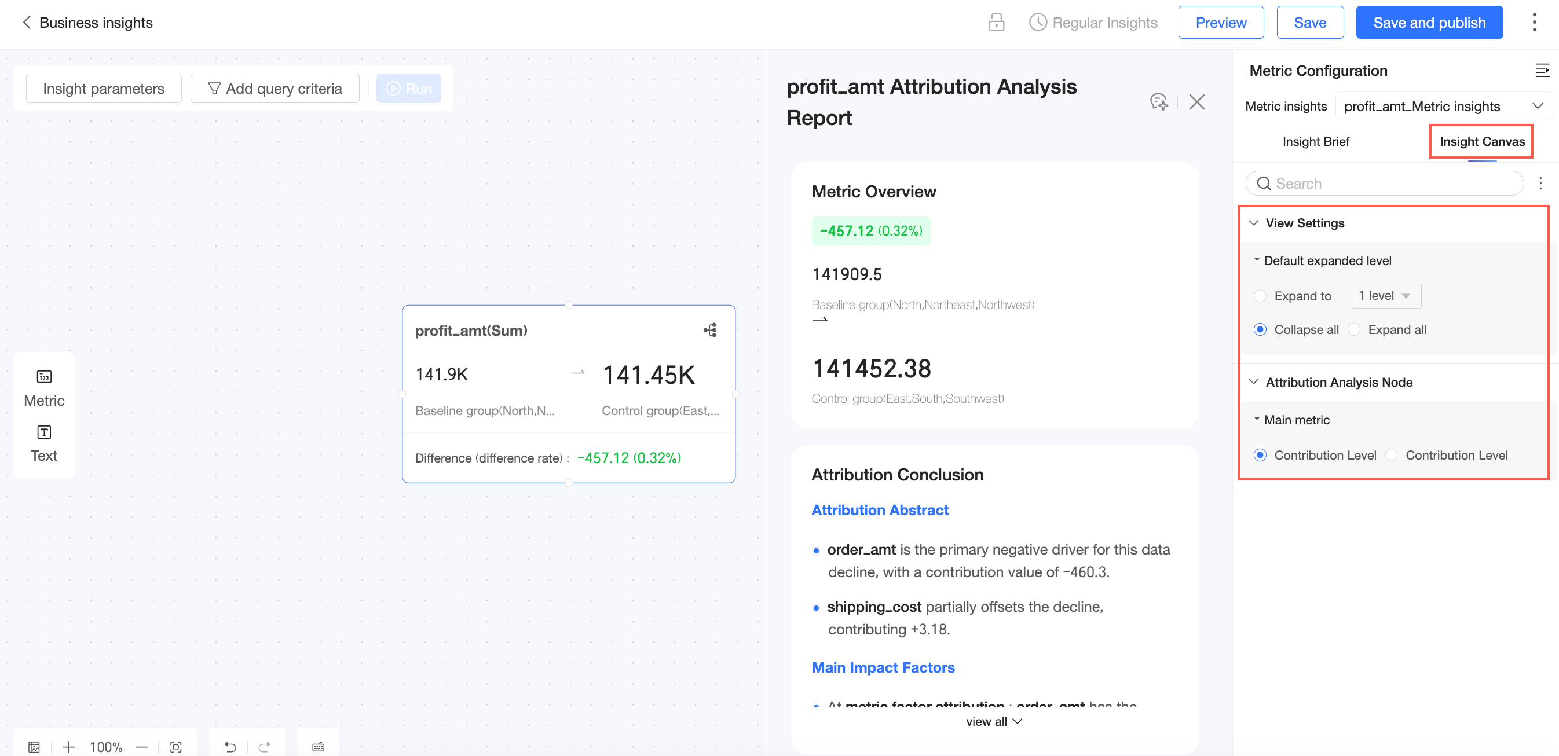Collapse the Metric Configuration panel icon
This screenshot has width=1559, height=756.
tap(1542, 71)
